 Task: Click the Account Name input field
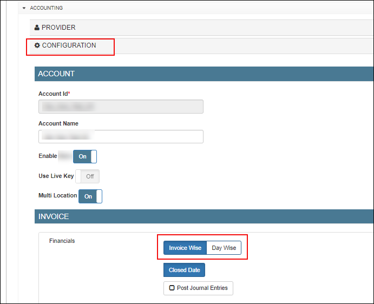click(121, 137)
